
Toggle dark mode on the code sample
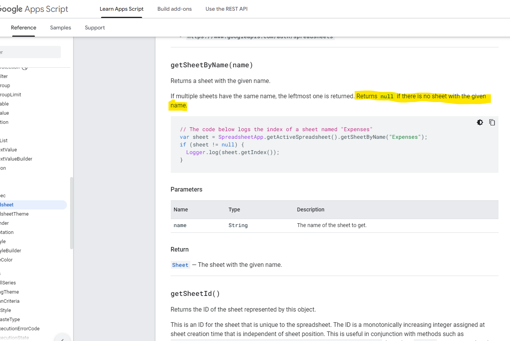coord(480,122)
